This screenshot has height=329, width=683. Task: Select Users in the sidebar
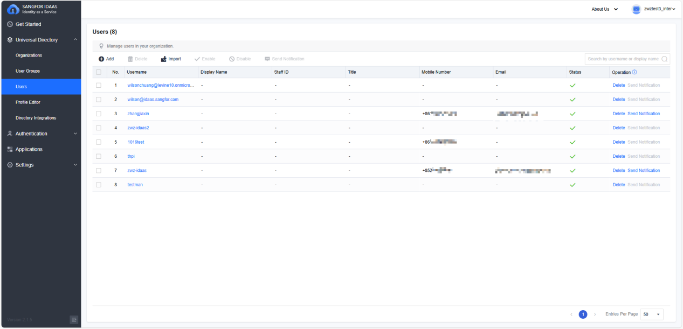[x=40, y=87]
